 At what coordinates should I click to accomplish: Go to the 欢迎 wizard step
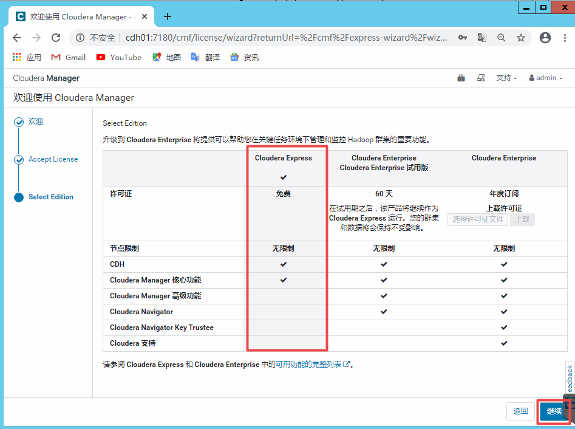click(x=36, y=122)
